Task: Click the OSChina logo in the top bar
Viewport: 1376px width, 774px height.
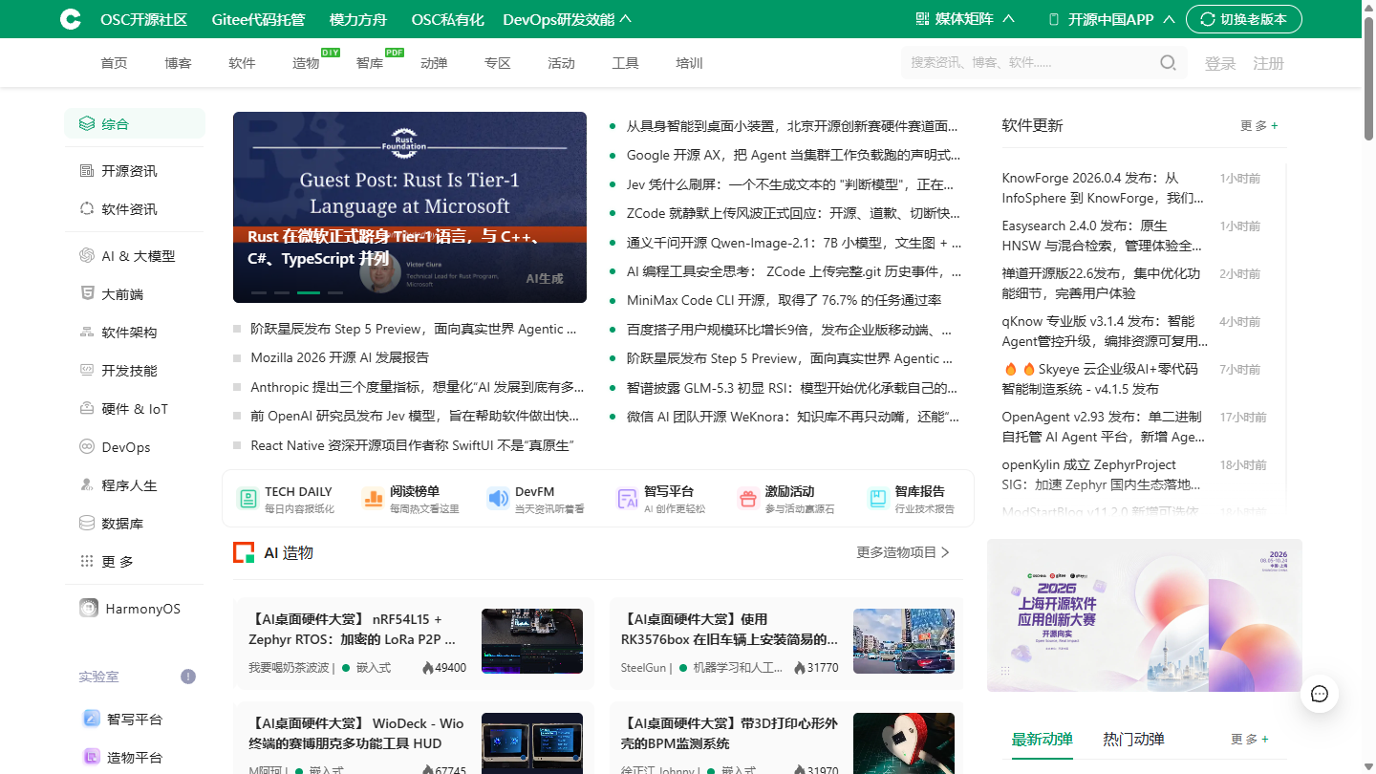Action: (x=70, y=19)
